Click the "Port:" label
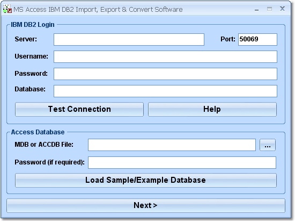The width and height of the screenshot is (295, 222). pos(228,39)
